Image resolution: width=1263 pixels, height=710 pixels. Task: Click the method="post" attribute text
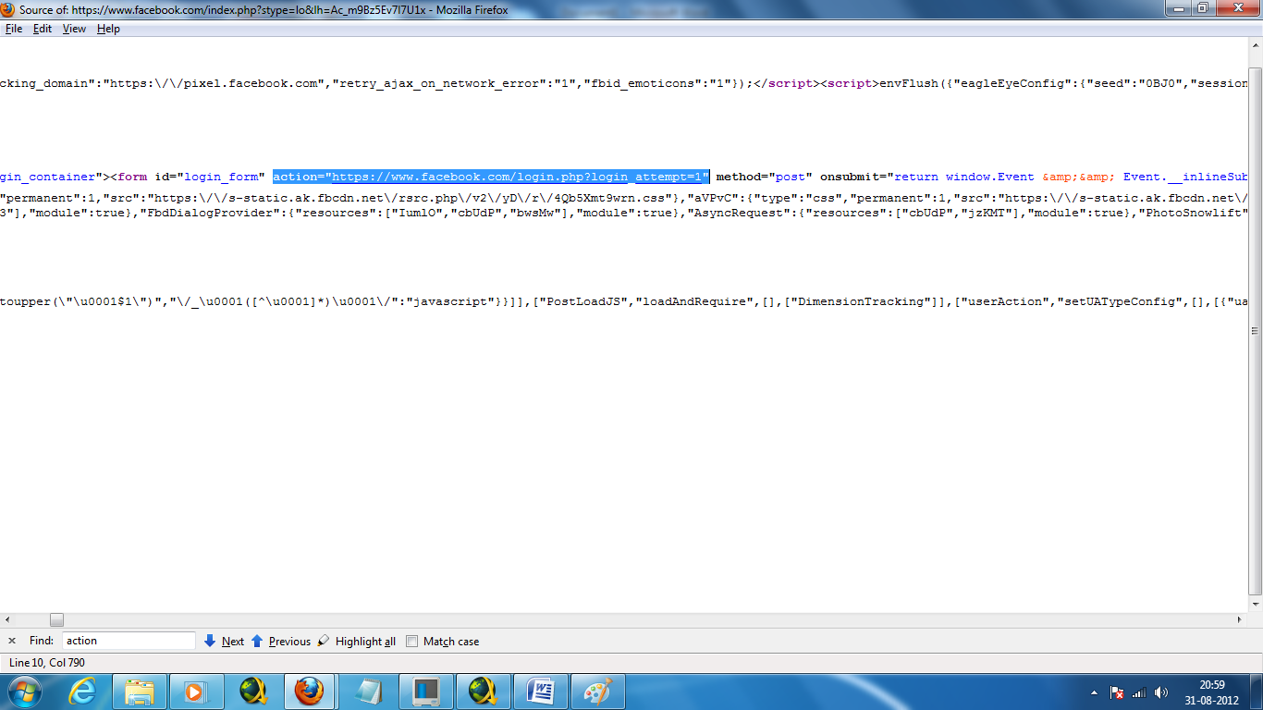765,177
